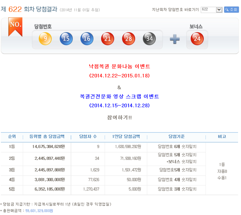Click the total prize 2,445,897,440원
Viewport: 241px width, 215px height.
[50, 158]
